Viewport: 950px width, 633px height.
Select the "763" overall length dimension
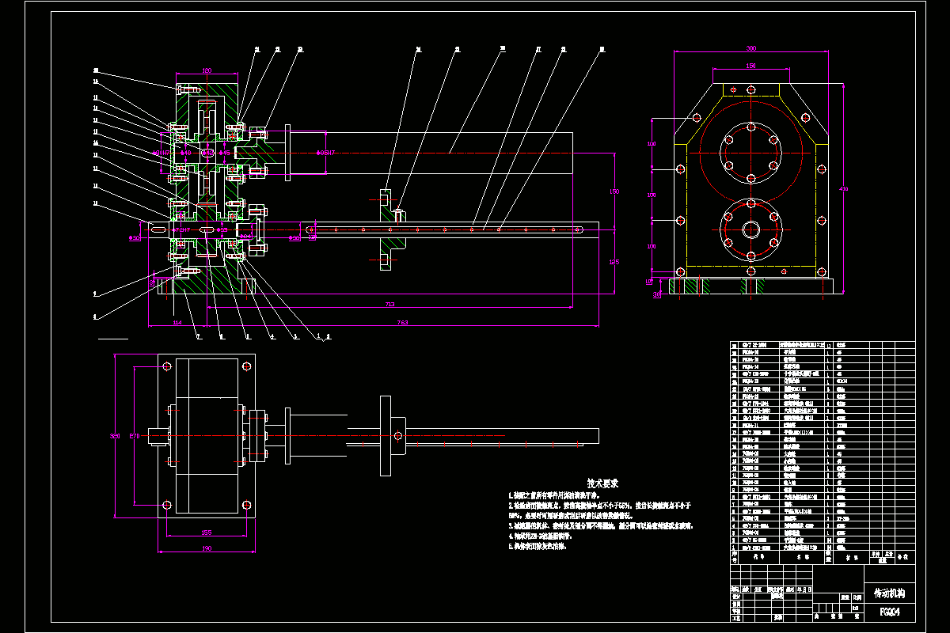point(402,322)
